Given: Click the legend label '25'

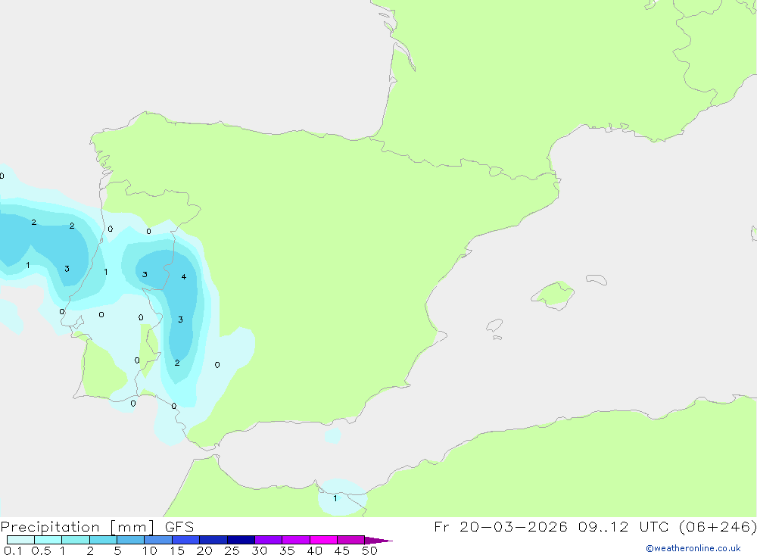Looking at the screenshot, I should coord(232,550).
